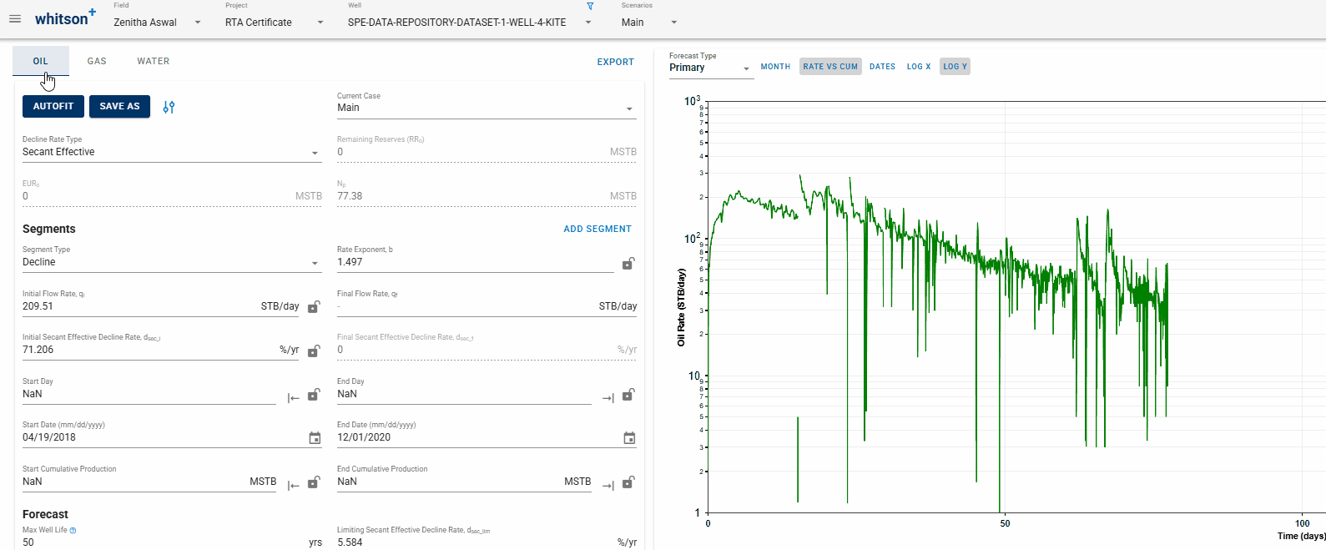Toggle lock for Rate Exponent b
1326x550 pixels.
pyautogui.click(x=628, y=263)
